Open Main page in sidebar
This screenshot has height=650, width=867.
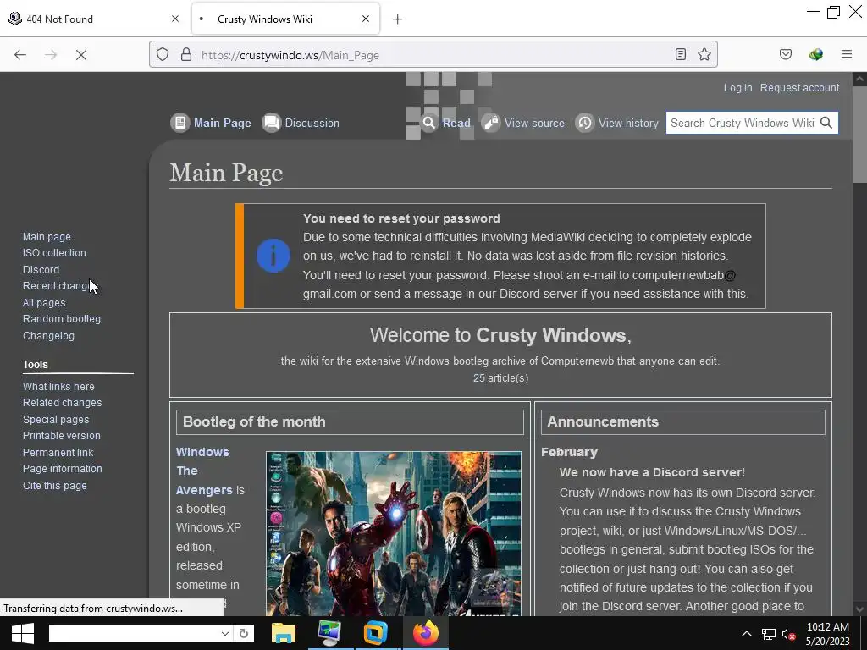[47, 237]
